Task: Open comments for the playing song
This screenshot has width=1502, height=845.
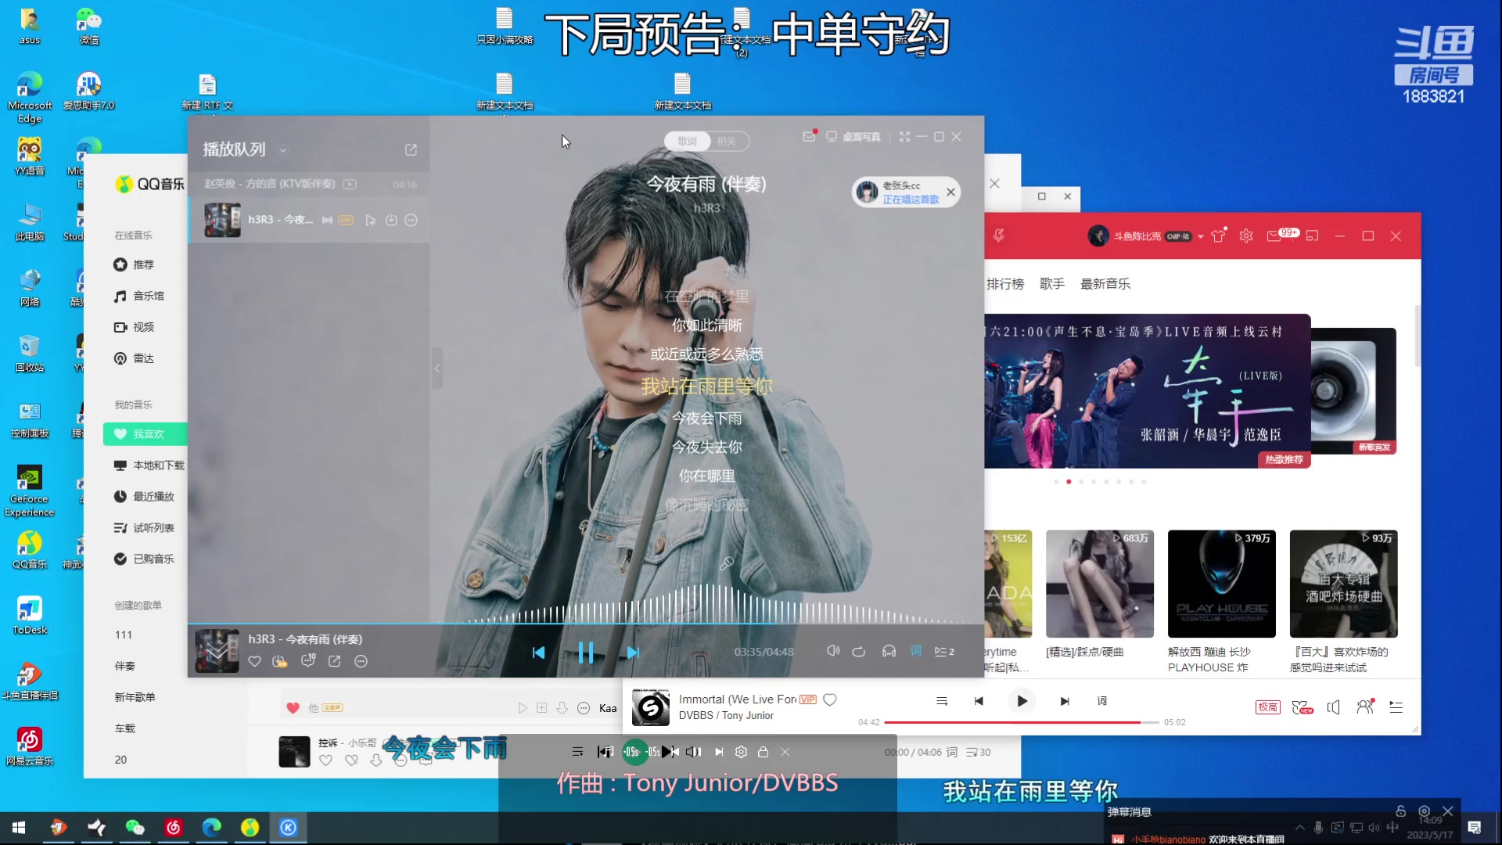Action: click(x=308, y=660)
